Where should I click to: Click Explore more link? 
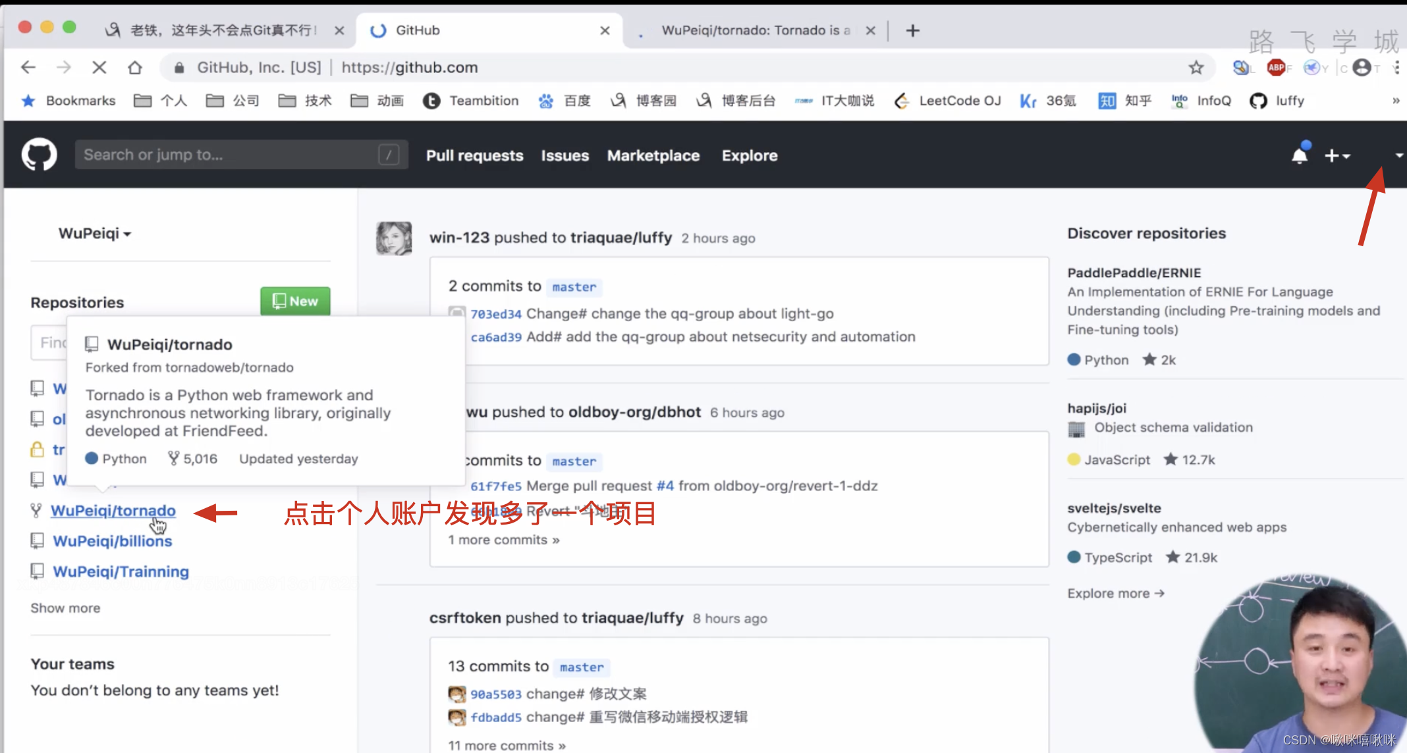tap(1116, 593)
